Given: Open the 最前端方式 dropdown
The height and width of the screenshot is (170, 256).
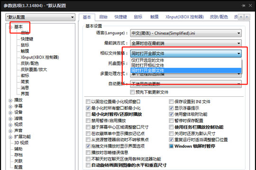Looking at the screenshot, I should [186, 43].
